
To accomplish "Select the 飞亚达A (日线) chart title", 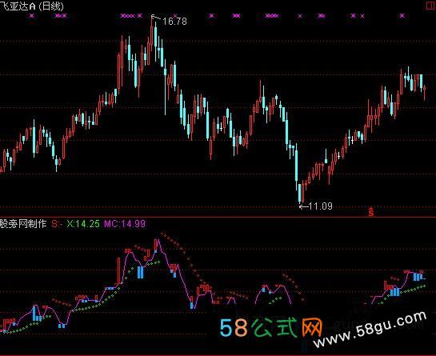I will (x=32, y=6).
